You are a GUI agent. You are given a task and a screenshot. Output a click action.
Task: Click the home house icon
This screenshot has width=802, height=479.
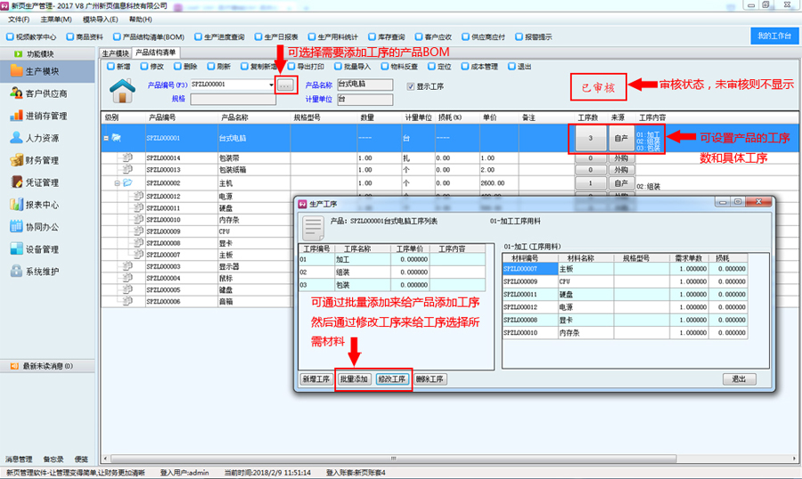[122, 91]
